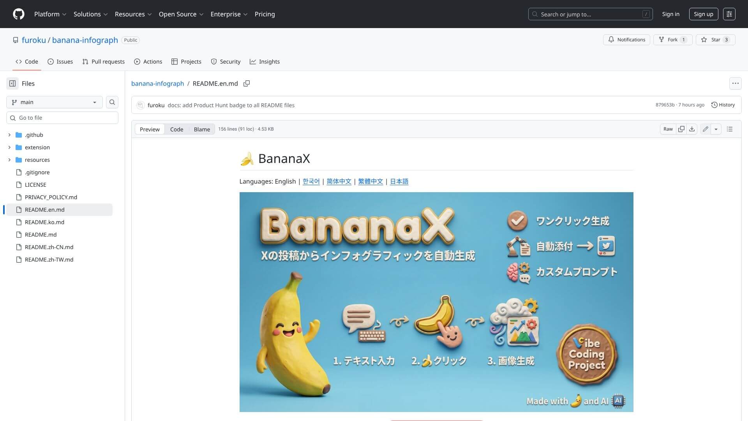Open the more options (…) icon

735,83
